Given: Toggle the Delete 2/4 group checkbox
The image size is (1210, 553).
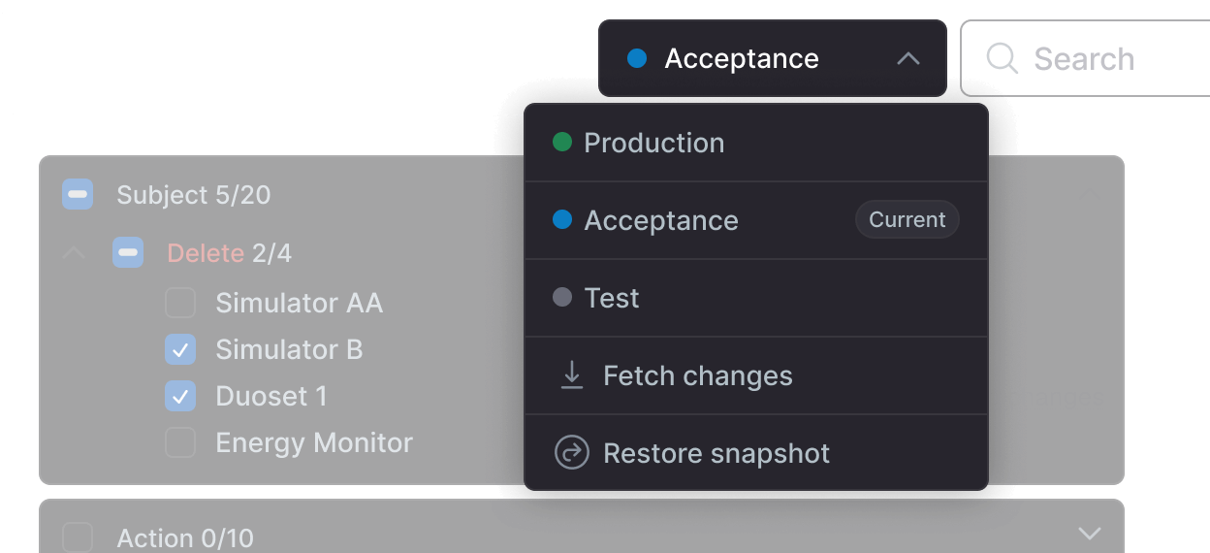Looking at the screenshot, I should [128, 253].
